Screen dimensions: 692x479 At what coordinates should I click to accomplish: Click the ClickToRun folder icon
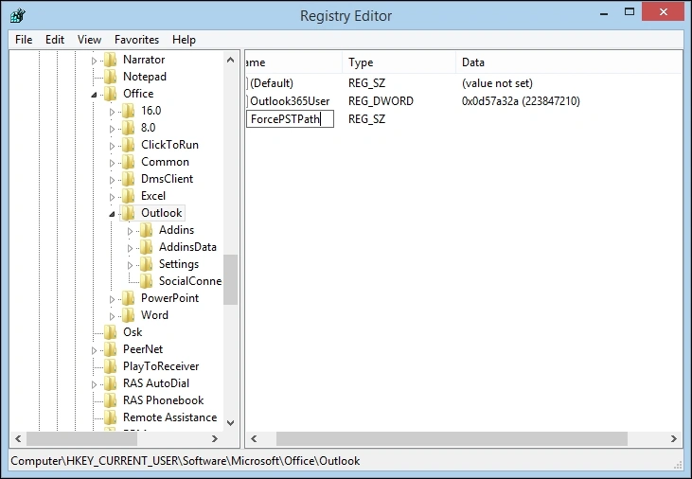128,145
